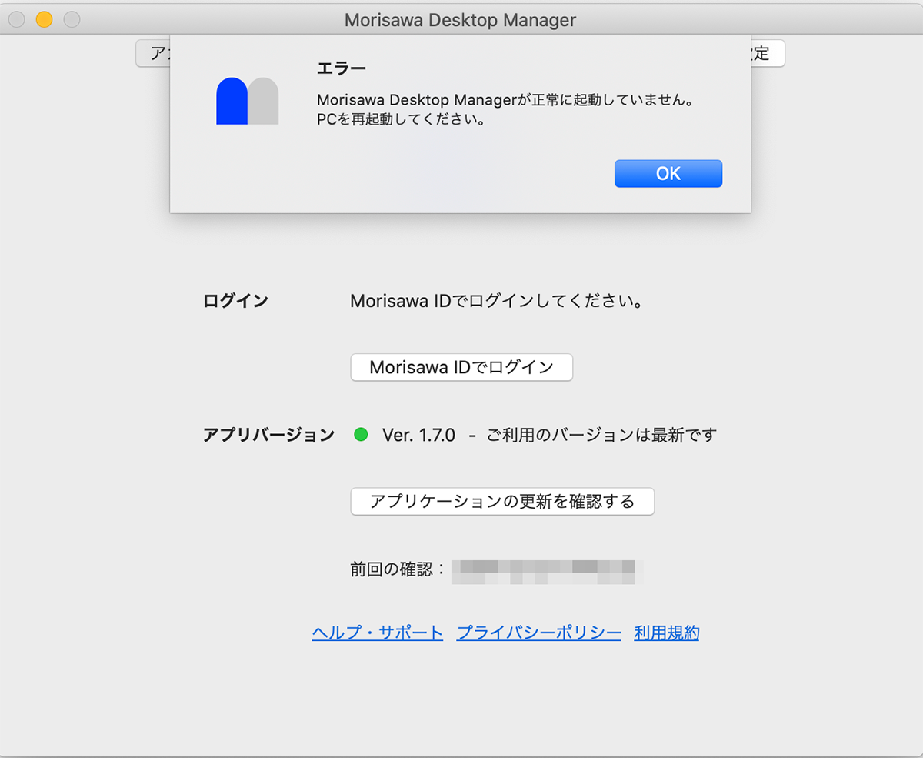The width and height of the screenshot is (923, 758).
Task: Click the green status dot beside Ver. 1.7.0
Action: point(361,435)
